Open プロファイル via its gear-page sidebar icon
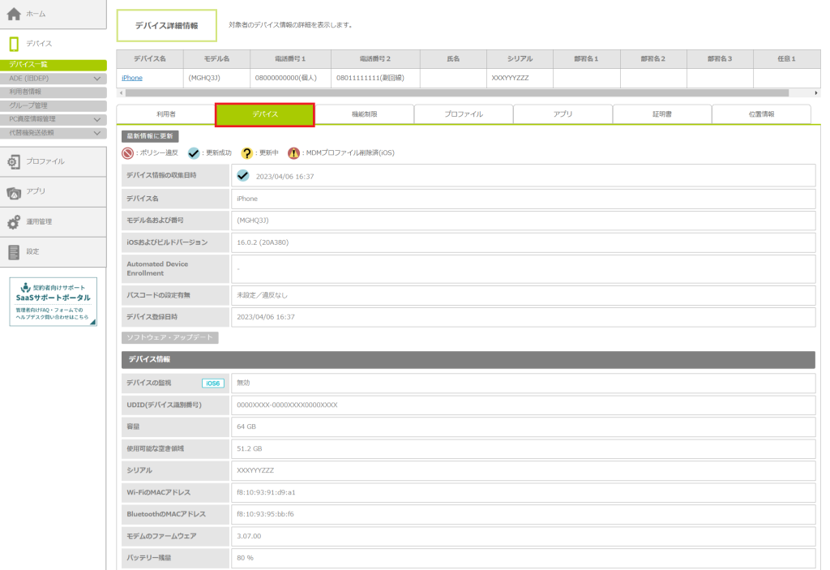830x570 pixels. tap(14, 161)
